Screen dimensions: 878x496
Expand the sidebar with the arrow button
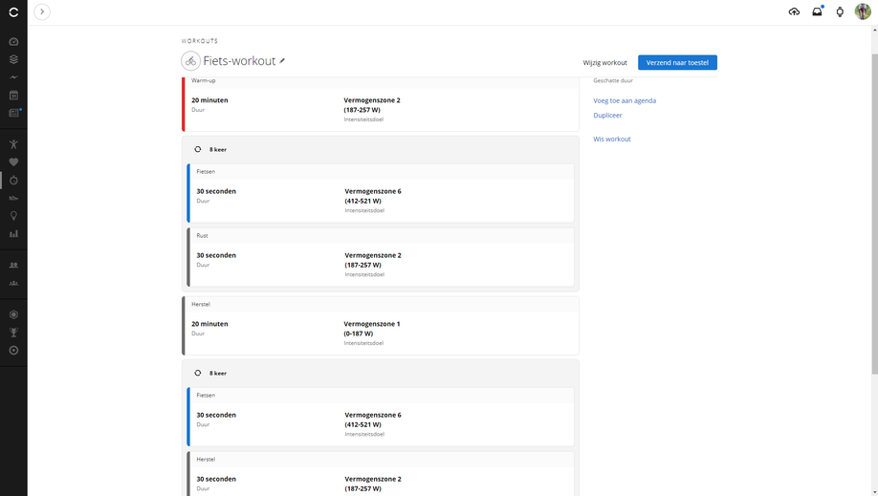click(42, 11)
